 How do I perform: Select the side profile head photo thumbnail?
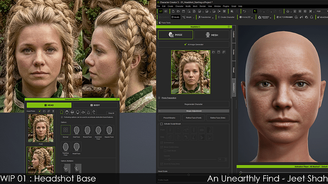(x=40, y=160)
